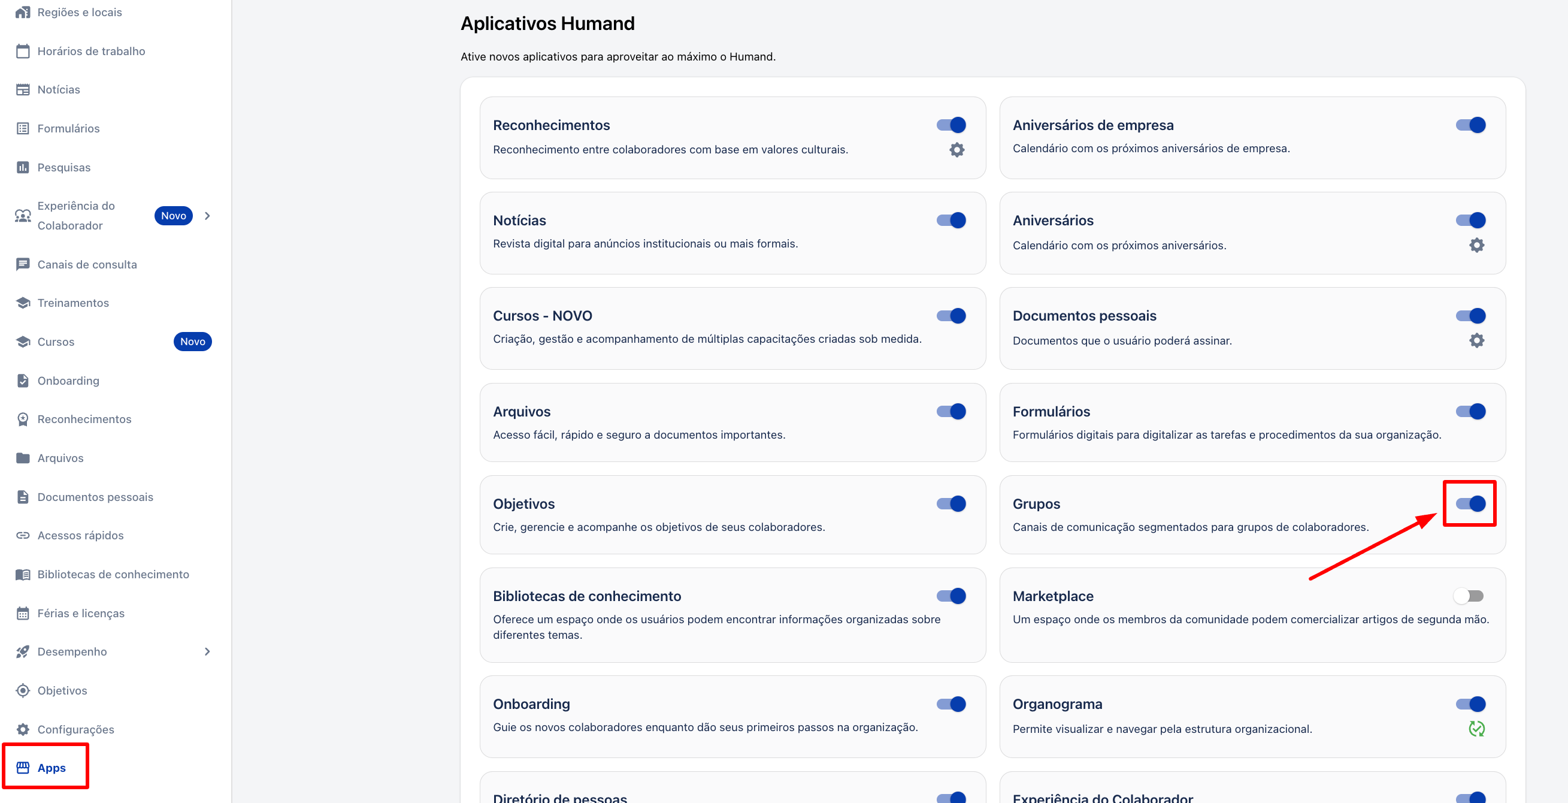Click the Horários de trabalho calendar icon
The height and width of the screenshot is (803, 1568).
tap(23, 51)
